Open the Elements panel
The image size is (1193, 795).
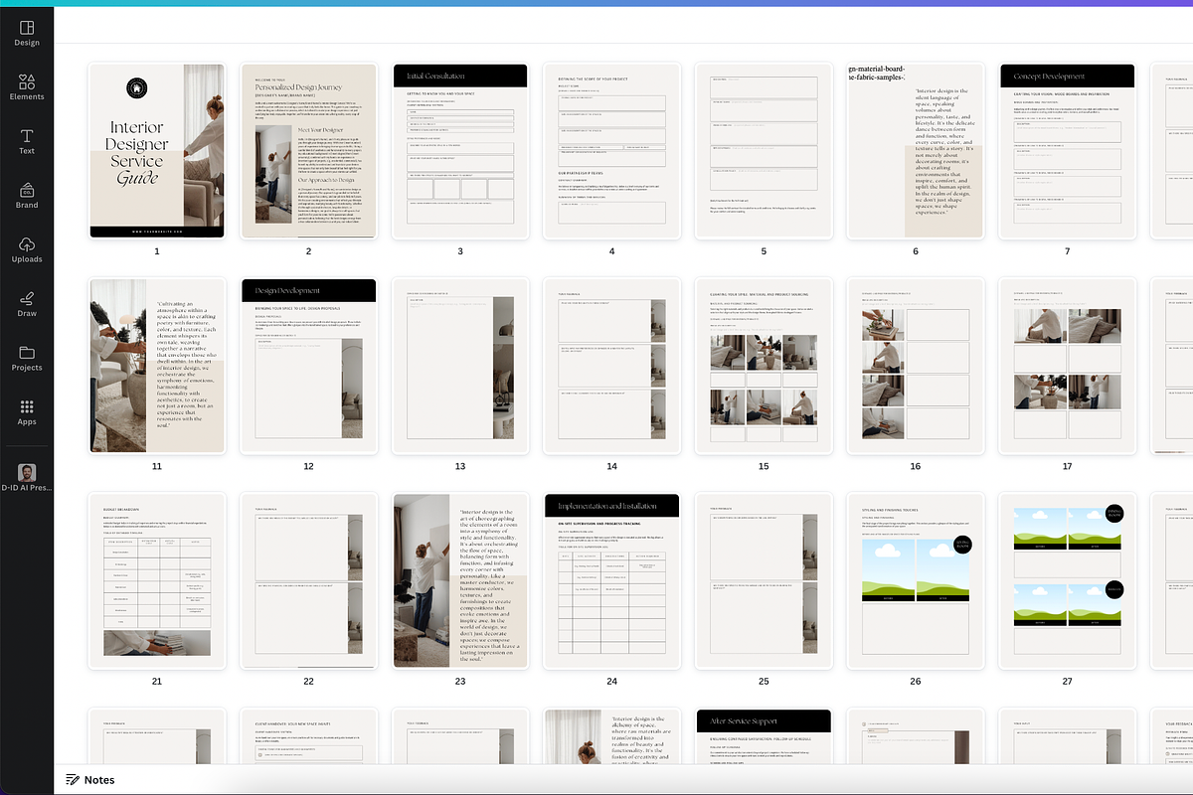(x=27, y=87)
